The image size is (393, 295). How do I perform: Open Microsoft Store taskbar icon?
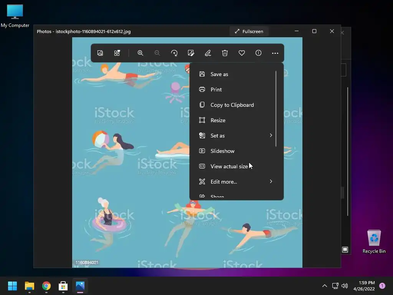(63, 286)
